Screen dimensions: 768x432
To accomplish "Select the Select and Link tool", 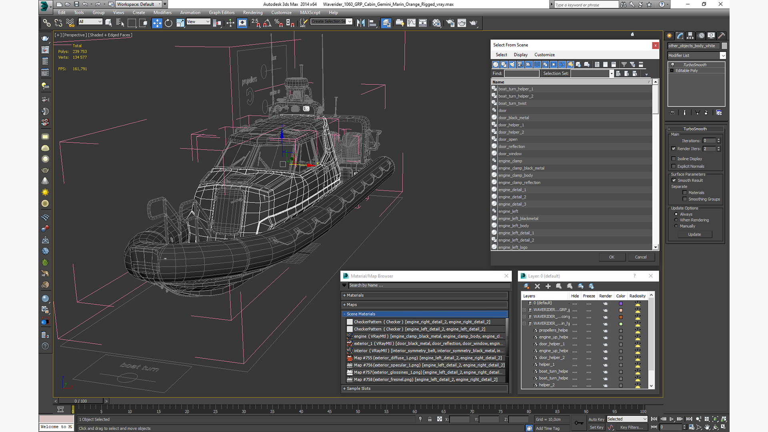I will 47,23.
